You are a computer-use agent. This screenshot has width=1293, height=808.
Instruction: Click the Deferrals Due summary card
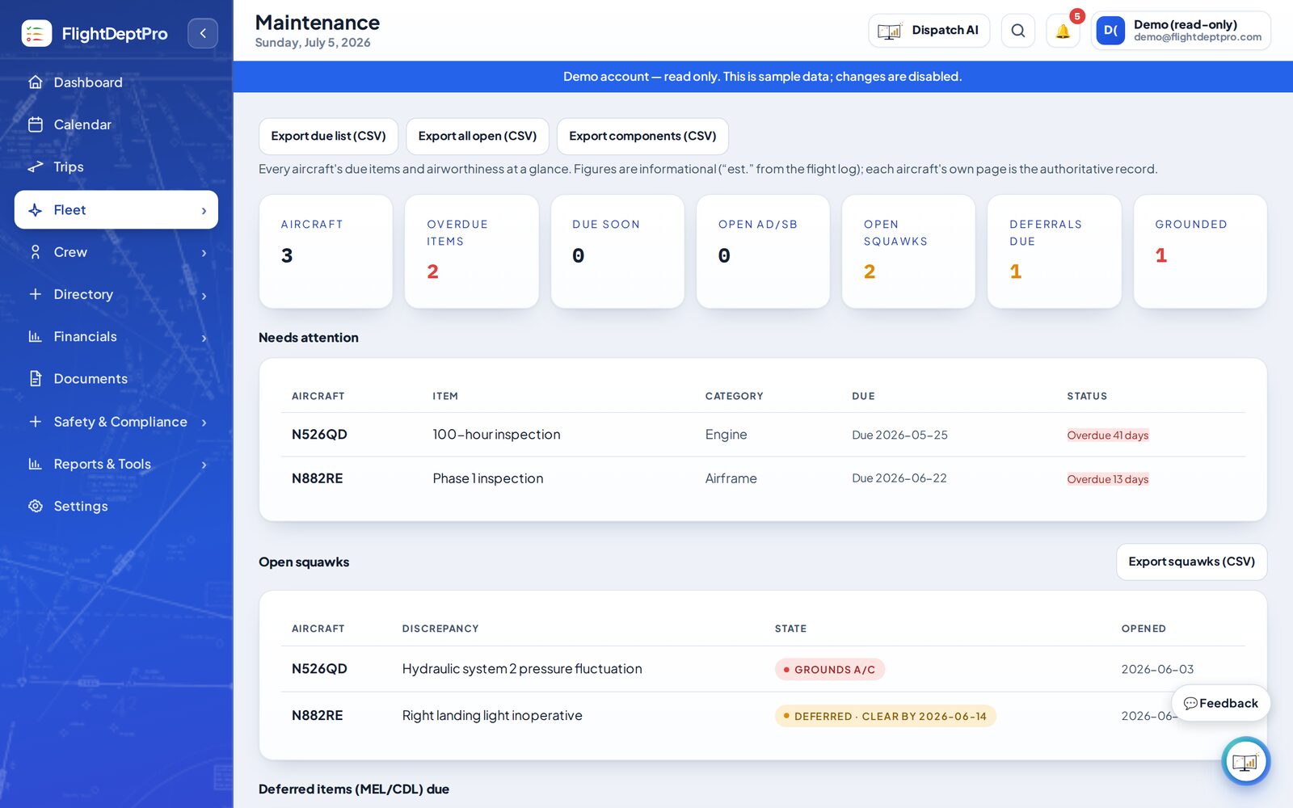pyautogui.click(x=1055, y=251)
